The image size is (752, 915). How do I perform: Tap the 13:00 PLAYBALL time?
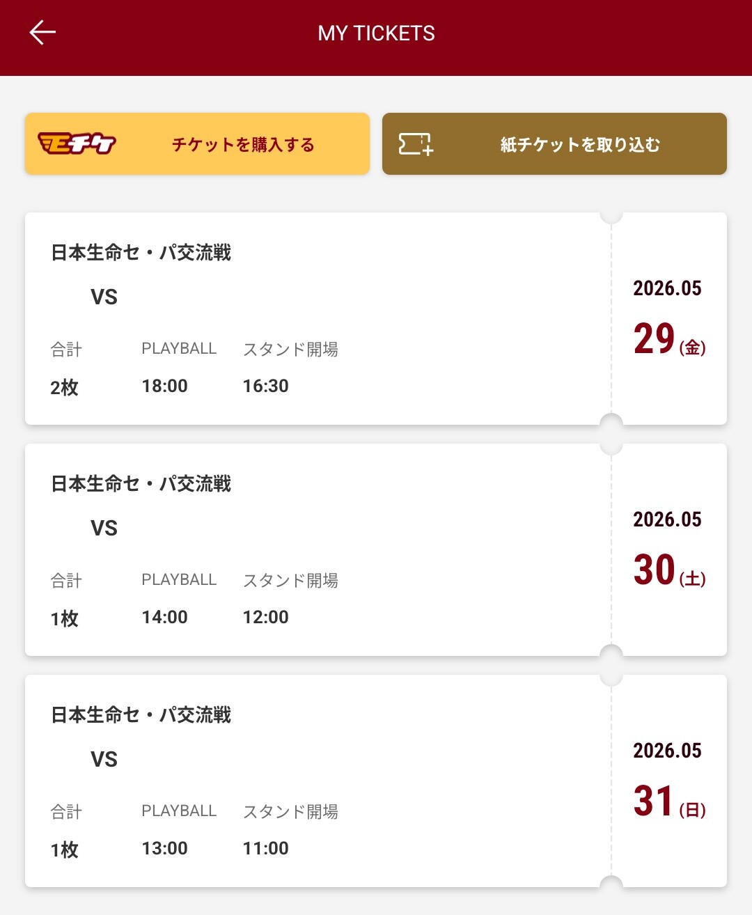point(165,848)
